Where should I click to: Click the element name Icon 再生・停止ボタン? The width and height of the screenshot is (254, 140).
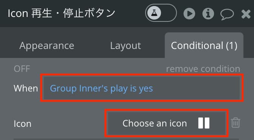pyautogui.click(x=61, y=13)
